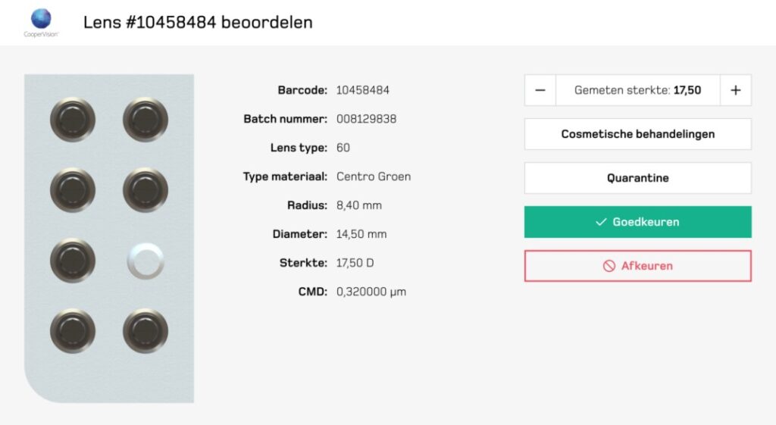Screen dimensions: 776x425
Task: Select second-row right lens in tray
Action: click(x=145, y=190)
